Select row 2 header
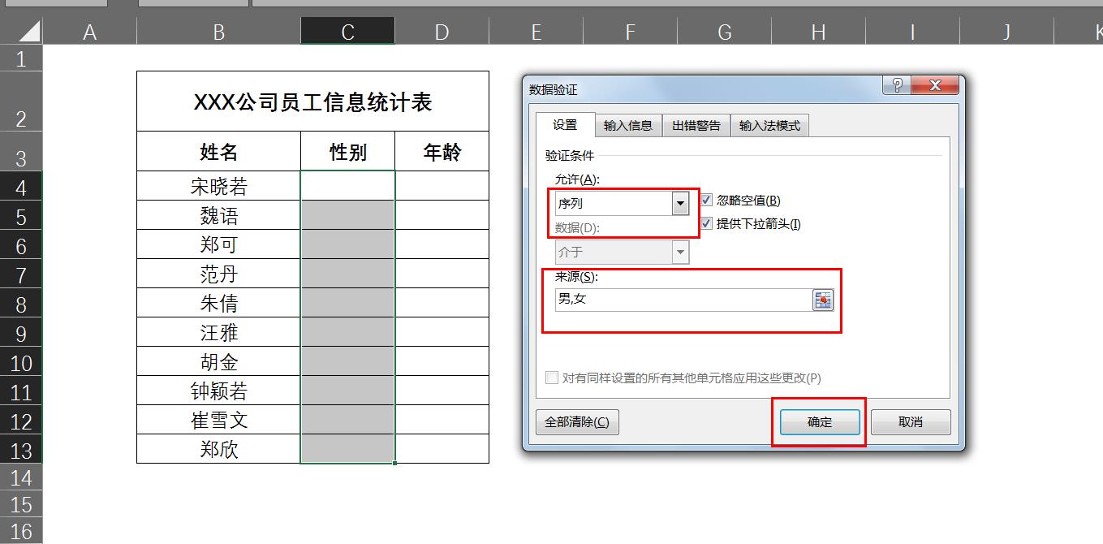This screenshot has height=544, width=1103. (x=21, y=101)
